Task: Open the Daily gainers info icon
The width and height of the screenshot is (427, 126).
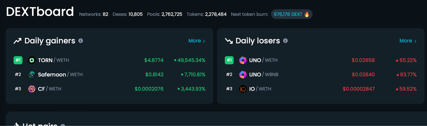Action: pos(81,41)
